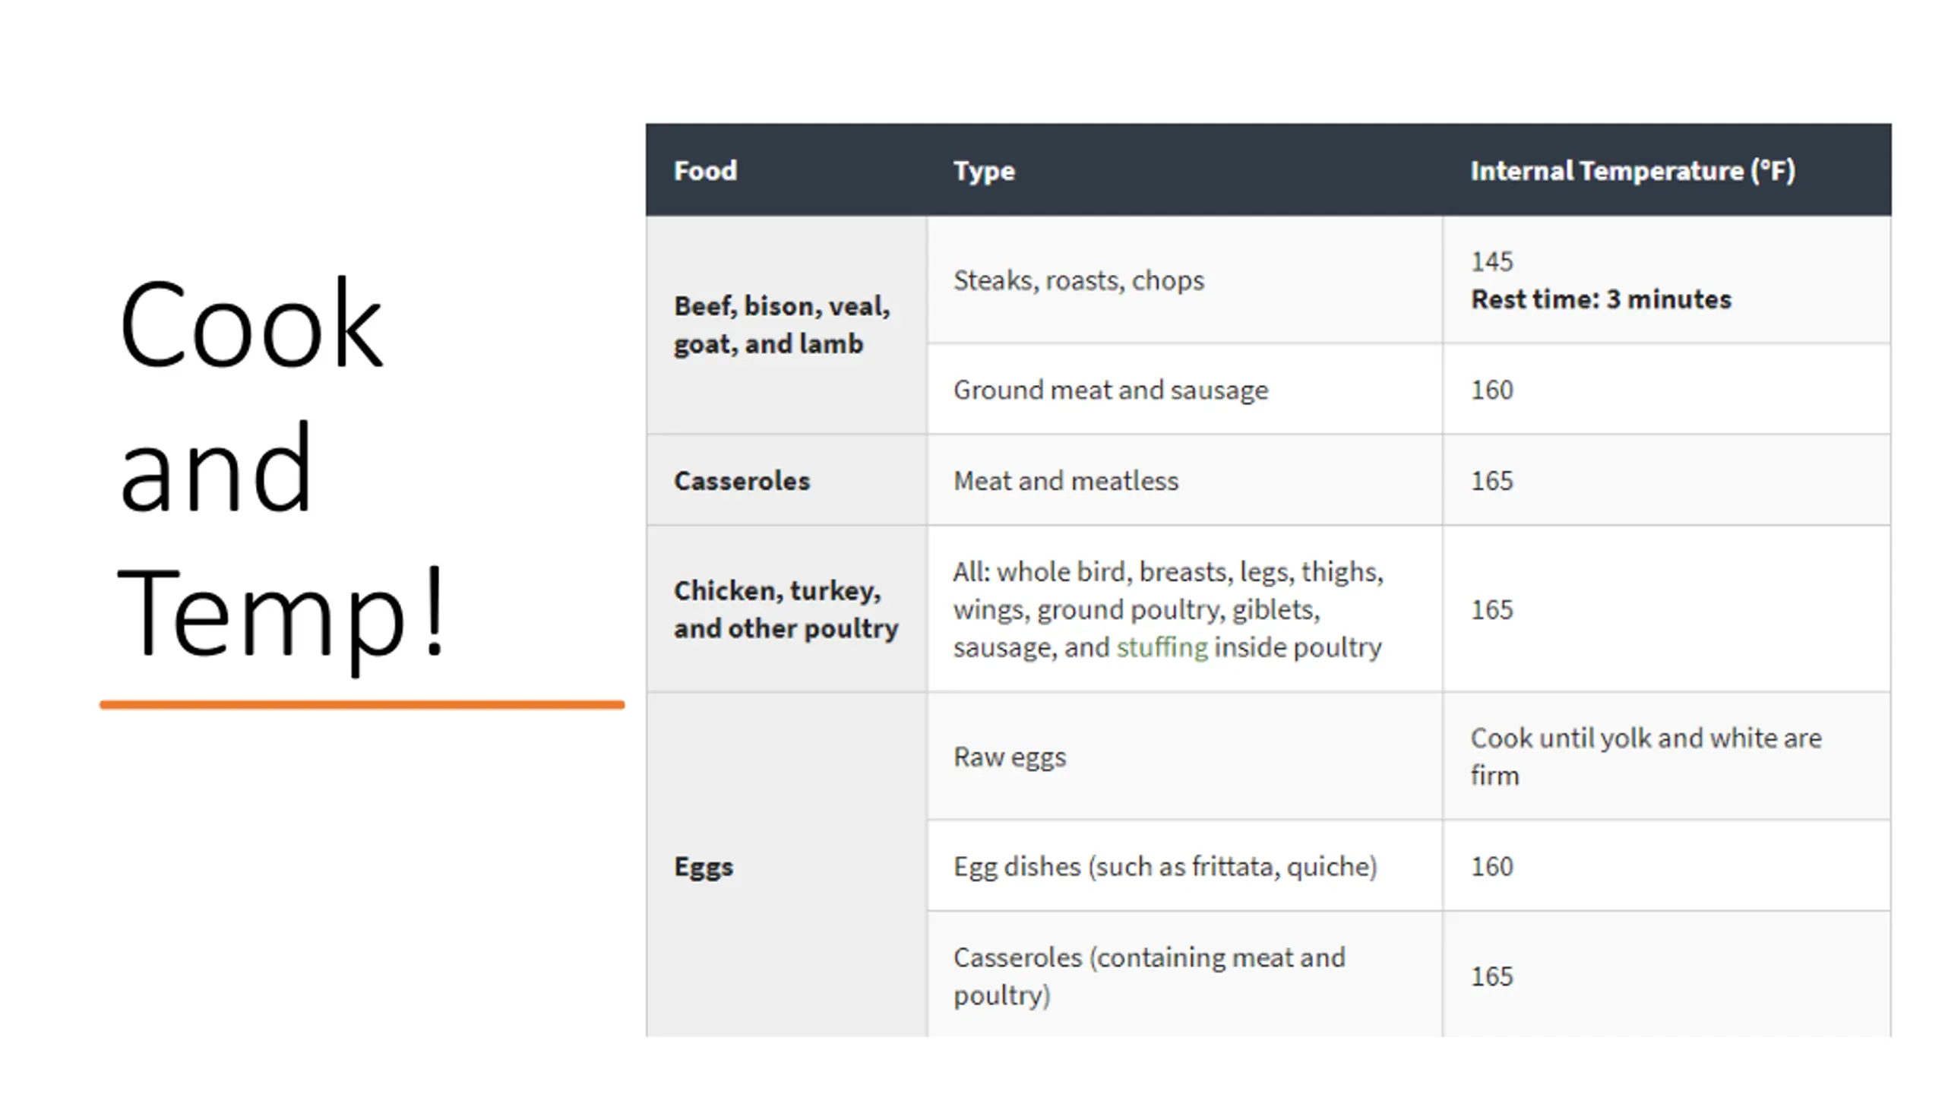Select the bold "Eggs" food cell

(703, 867)
